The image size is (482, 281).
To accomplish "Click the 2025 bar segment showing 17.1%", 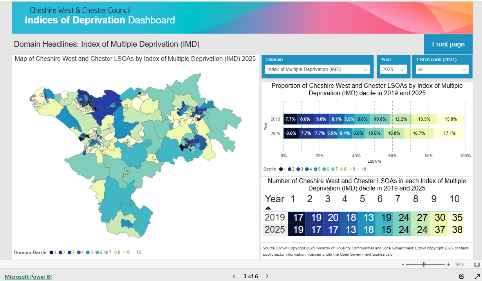I will (x=450, y=133).
